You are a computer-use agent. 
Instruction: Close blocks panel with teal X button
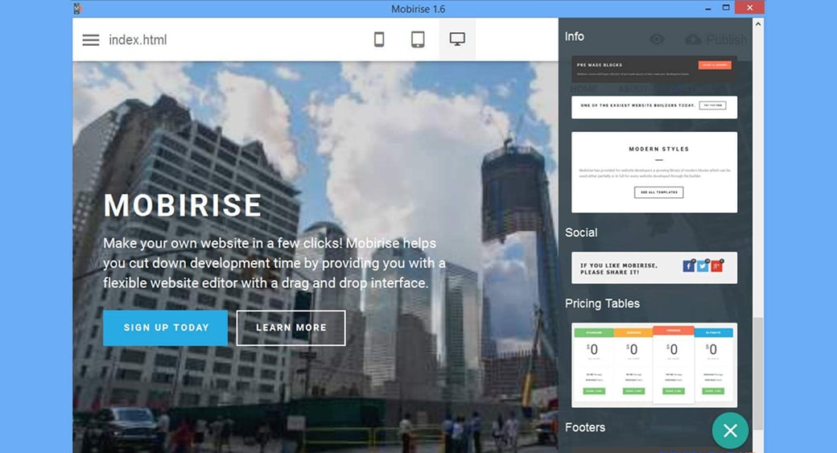pos(730,431)
